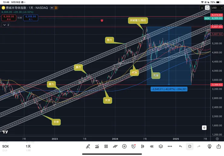Open symbol title 费城半导体指数 · 1天 · NASDAQ
The height and width of the screenshot is (156, 224).
click(27, 8)
